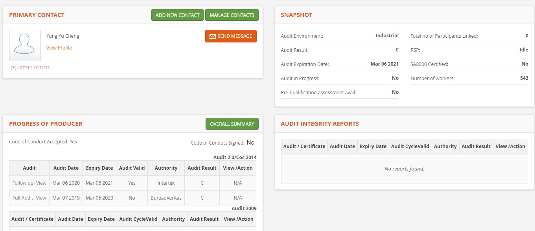Open the View Profile link

pos(59,48)
